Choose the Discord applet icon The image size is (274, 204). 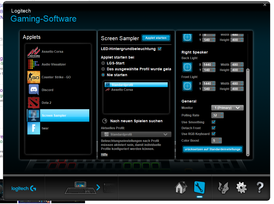pyautogui.click(x=34, y=90)
